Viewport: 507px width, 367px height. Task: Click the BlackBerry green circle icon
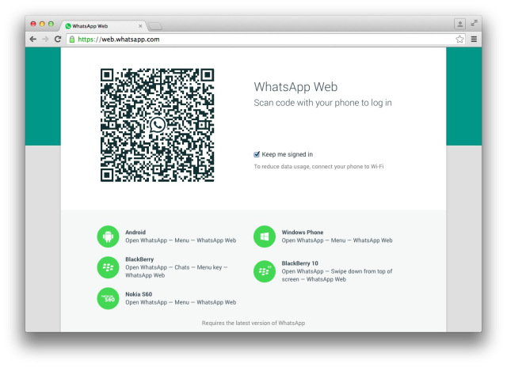tap(108, 267)
